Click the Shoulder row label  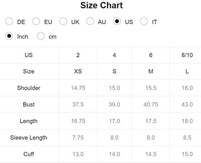tap(29, 88)
